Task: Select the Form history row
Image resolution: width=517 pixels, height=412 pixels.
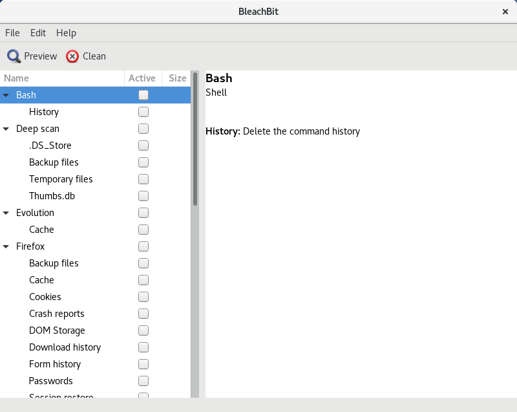Action: [x=95, y=364]
